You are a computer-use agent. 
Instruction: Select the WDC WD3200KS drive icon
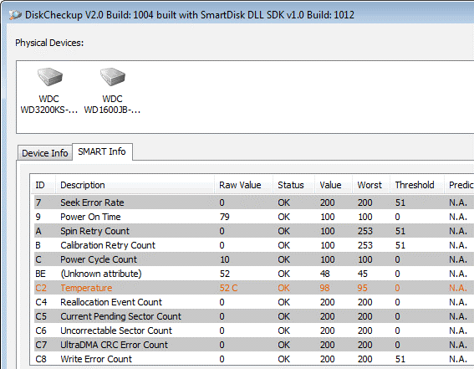tap(49, 90)
